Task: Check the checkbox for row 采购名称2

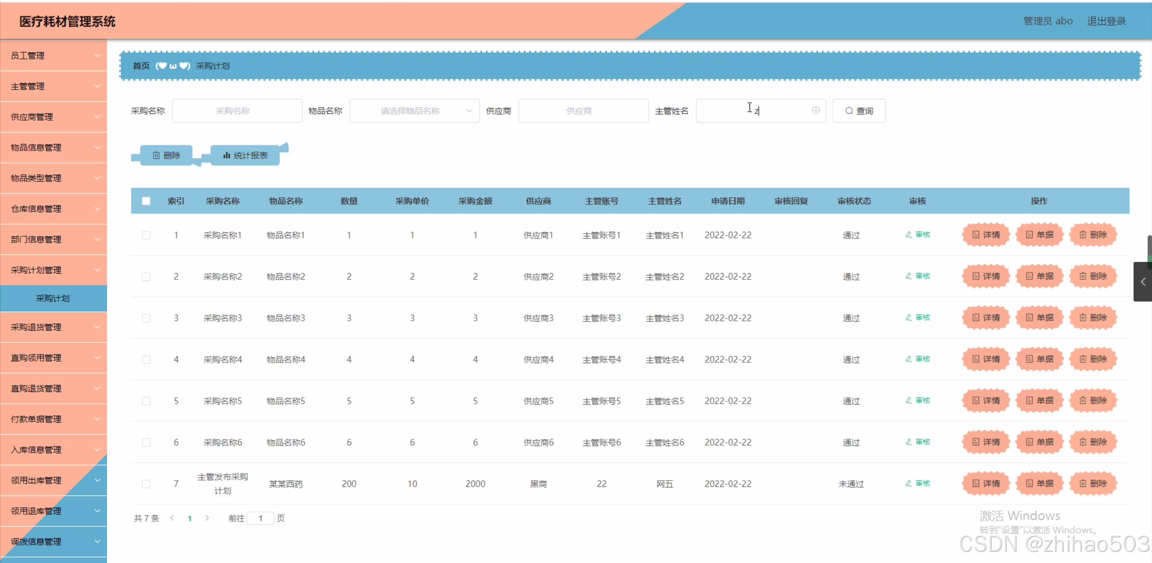Action: coord(146,276)
